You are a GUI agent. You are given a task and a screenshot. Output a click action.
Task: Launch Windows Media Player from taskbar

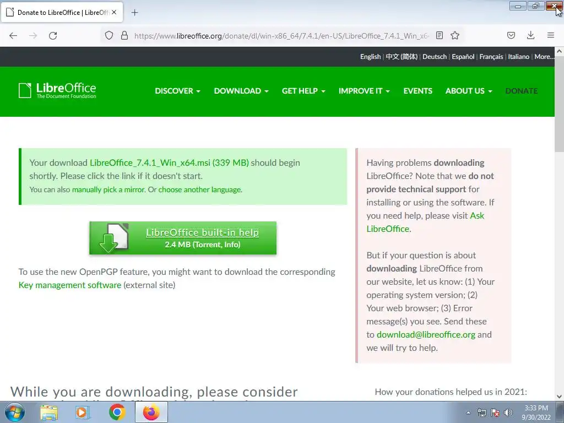83,413
